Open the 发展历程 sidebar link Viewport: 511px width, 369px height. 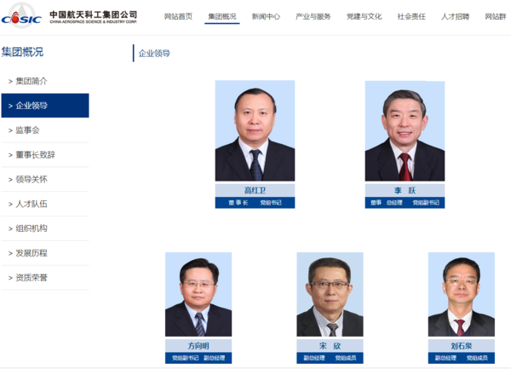pos(32,253)
